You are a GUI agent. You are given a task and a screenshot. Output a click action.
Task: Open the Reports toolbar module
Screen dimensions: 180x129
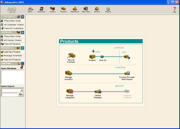click(x=108, y=10)
